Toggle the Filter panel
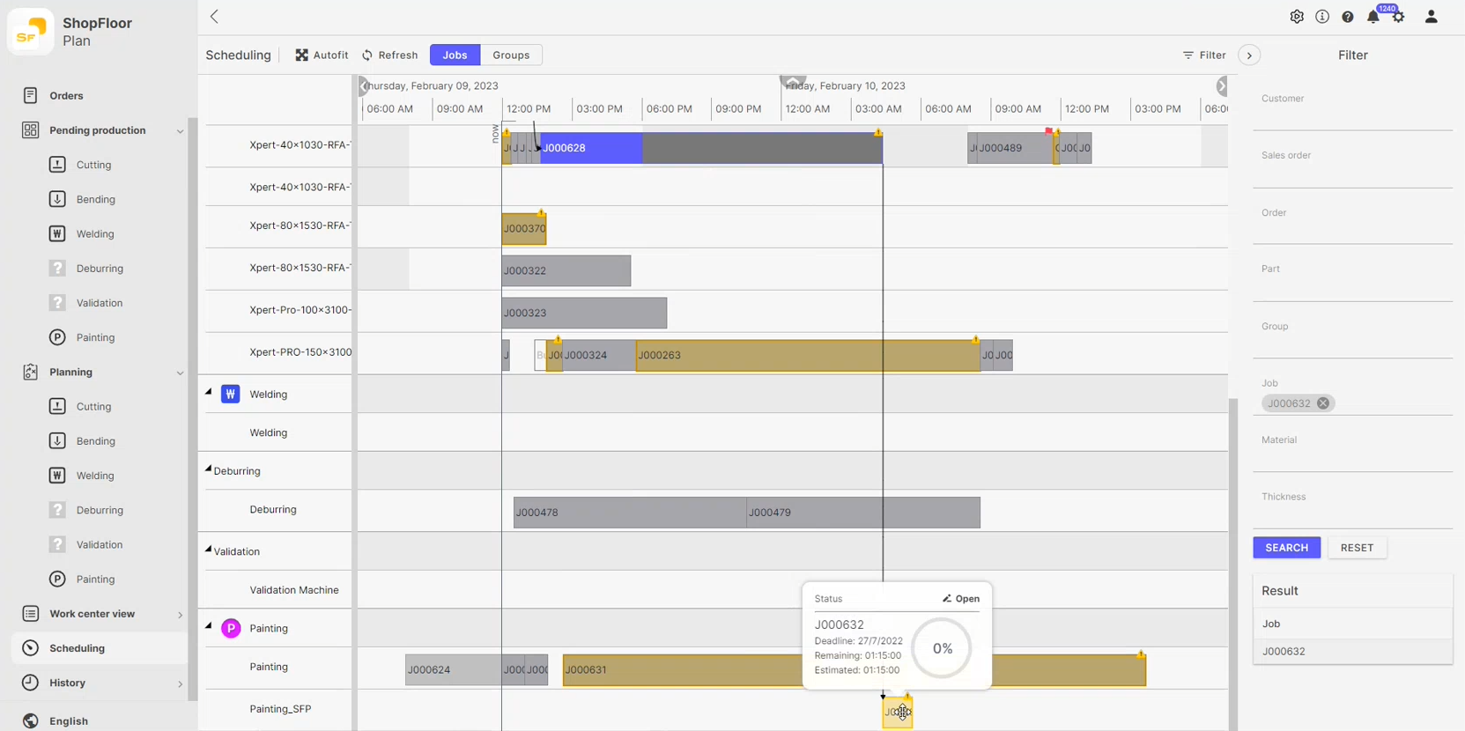1465x731 pixels. 1204,55
